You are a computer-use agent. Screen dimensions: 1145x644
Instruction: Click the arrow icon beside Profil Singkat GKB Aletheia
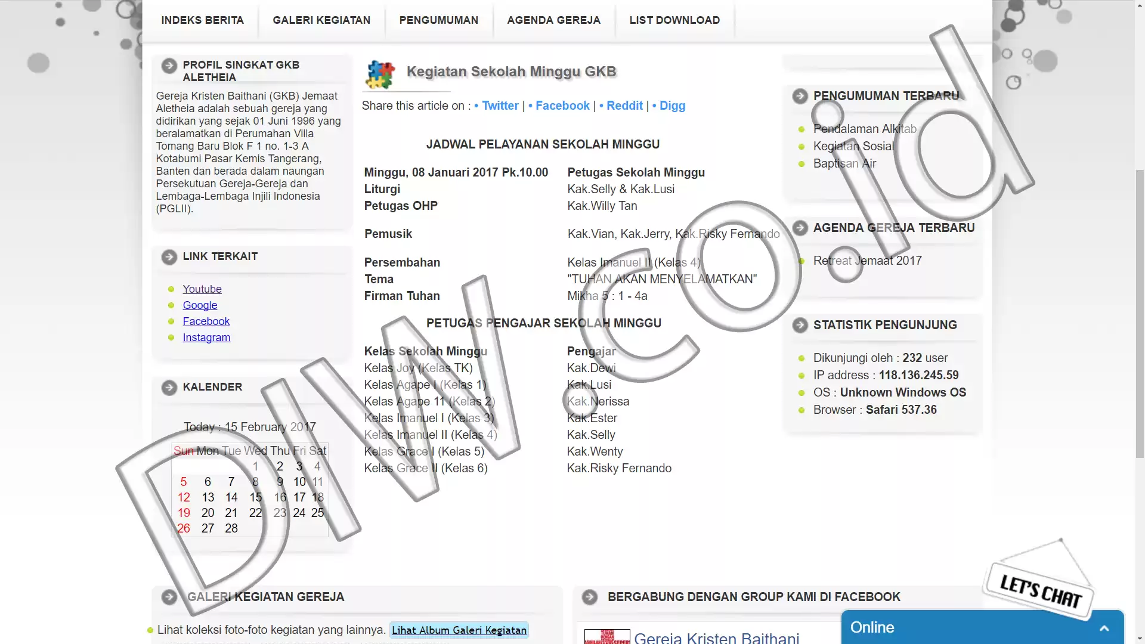click(x=169, y=66)
